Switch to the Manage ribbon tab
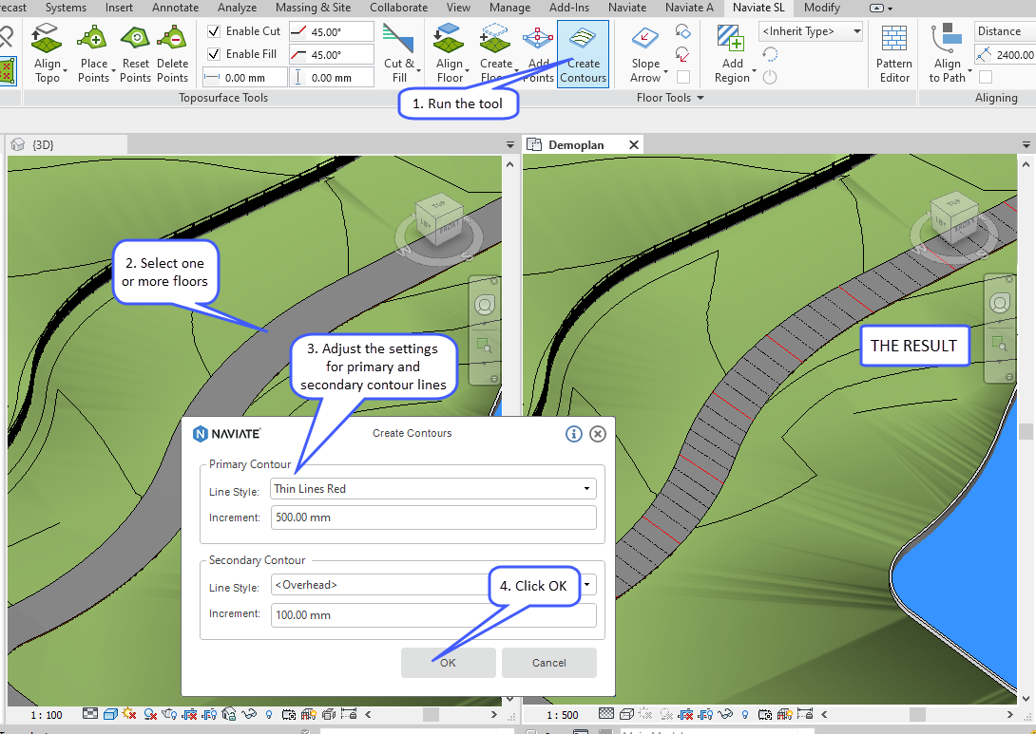 click(509, 8)
